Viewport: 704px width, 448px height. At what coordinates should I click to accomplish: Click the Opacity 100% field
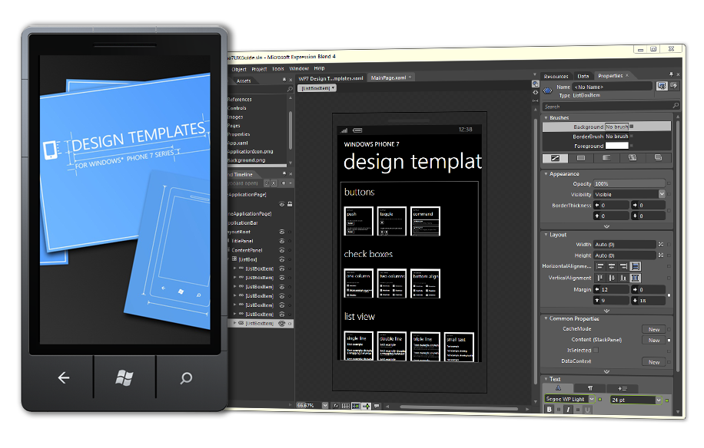click(629, 183)
